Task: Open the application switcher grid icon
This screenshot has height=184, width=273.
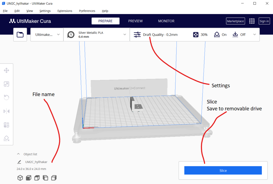Action: click(x=252, y=21)
